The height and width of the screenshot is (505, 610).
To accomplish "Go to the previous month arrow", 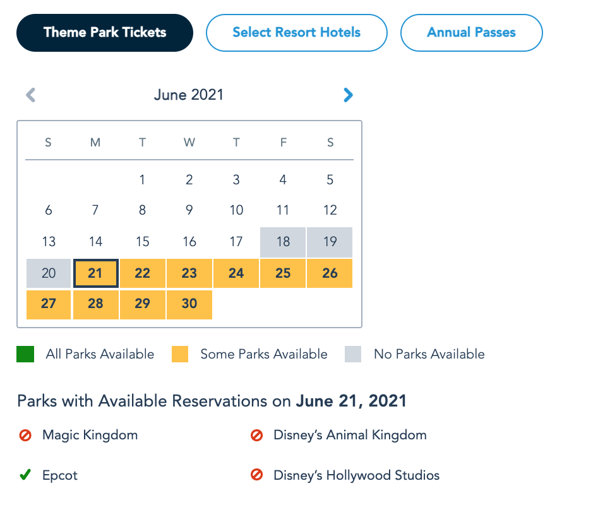I will click(30, 95).
